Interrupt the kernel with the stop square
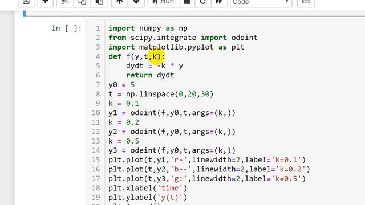Viewport: 365px width, 205px height. [x=186, y=2]
